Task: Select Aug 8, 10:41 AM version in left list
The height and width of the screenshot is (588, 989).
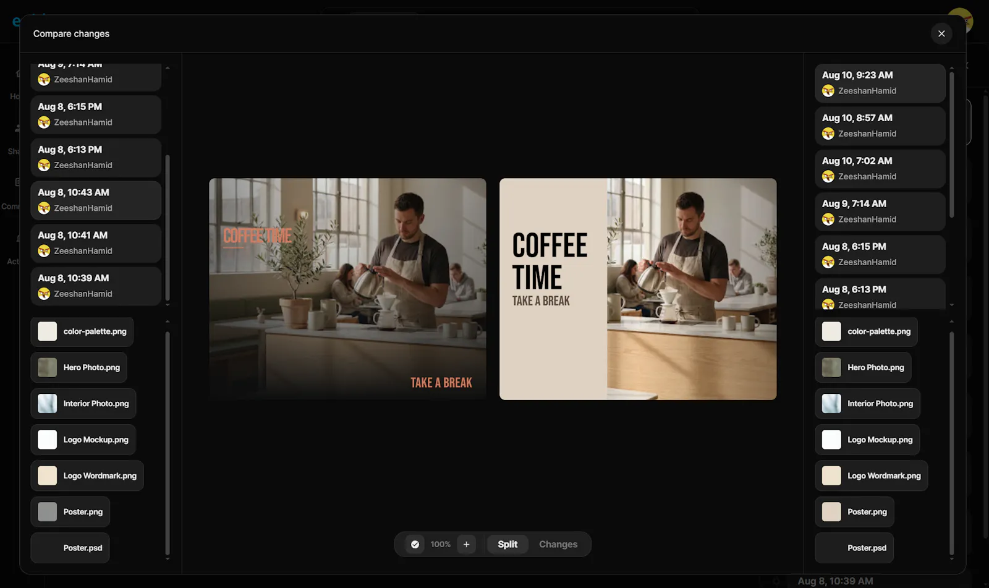Action: tap(96, 243)
